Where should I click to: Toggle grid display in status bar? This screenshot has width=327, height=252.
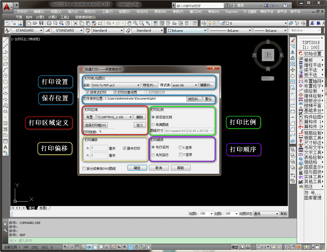point(77,247)
